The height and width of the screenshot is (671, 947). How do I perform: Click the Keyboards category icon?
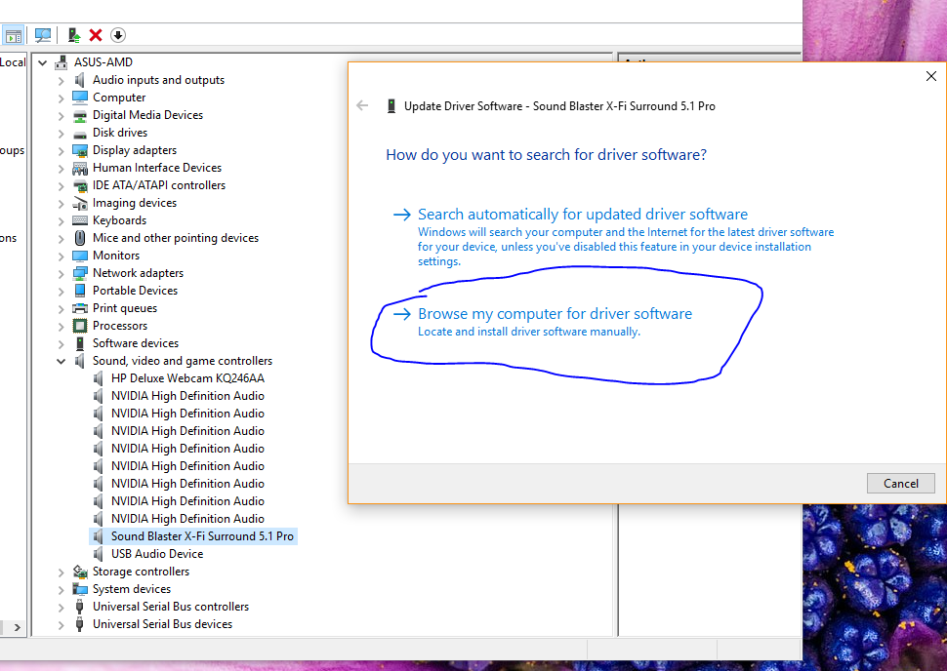(80, 220)
